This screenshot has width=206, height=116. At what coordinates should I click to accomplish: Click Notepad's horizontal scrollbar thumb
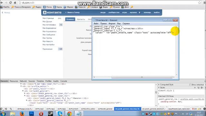(x=142, y=77)
